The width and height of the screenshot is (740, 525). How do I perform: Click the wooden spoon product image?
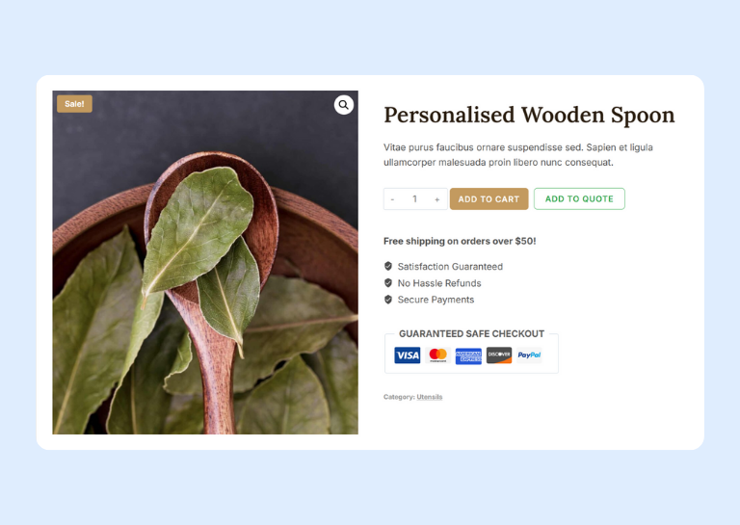coord(205,262)
